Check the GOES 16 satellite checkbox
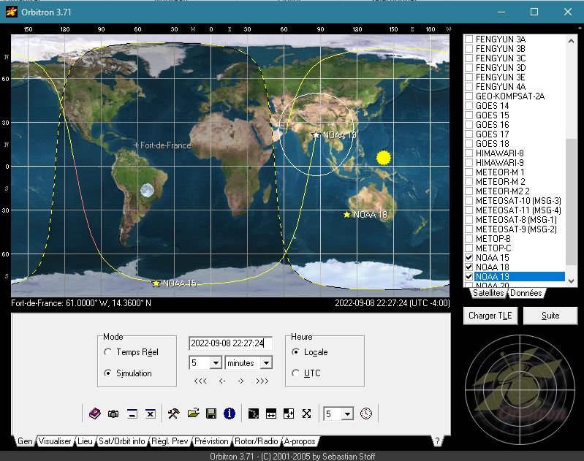Screen dimensions: 584x461 469,124
